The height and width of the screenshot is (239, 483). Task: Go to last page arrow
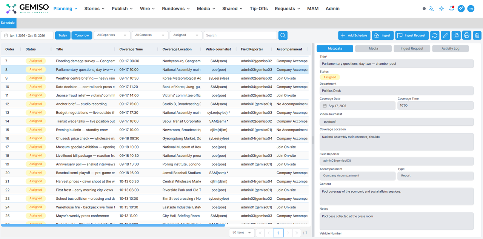297,233
